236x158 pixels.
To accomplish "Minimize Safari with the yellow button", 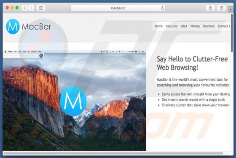I will pyautogui.click(x=12, y=8).
